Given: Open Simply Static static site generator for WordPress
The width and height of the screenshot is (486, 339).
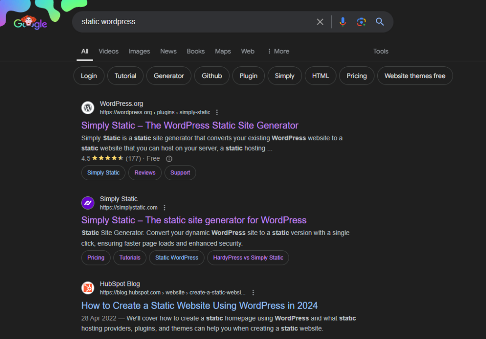Looking at the screenshot, I should click(x=194, y=220).
